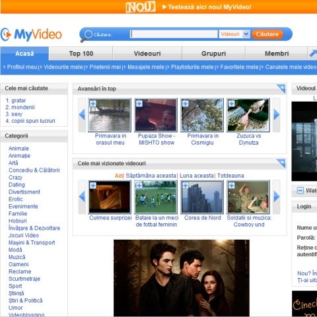Open the 'Corea de Nord' thumbnail
The height and width of the screenshot is (317, 317).
click(202, 197)
